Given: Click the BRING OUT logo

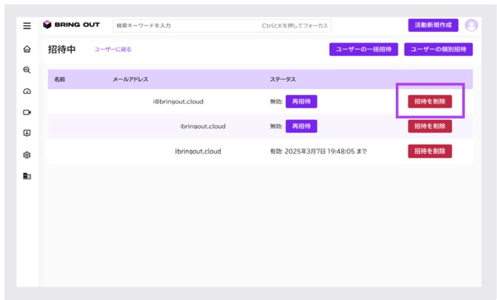Looking at the screenshot, I should click(x=72, y=25).
